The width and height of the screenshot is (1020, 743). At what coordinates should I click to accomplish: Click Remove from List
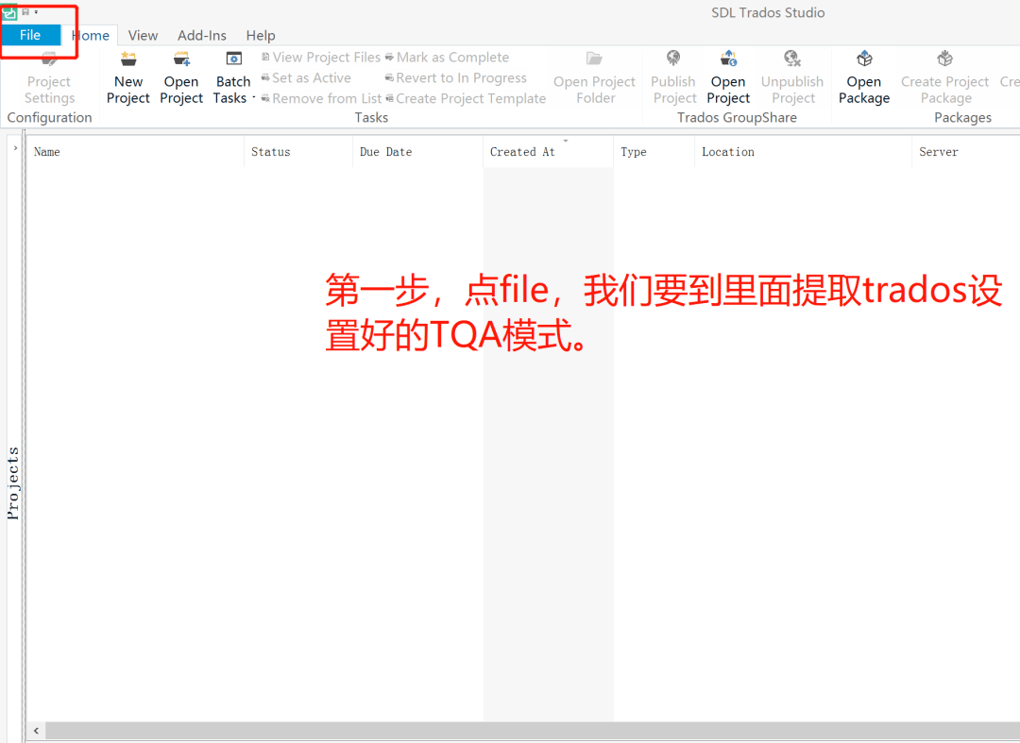(x=326, y=98)
